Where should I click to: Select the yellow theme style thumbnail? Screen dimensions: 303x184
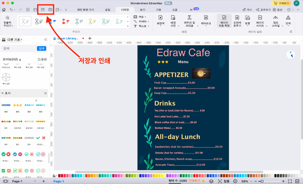(x=92, y=21)
